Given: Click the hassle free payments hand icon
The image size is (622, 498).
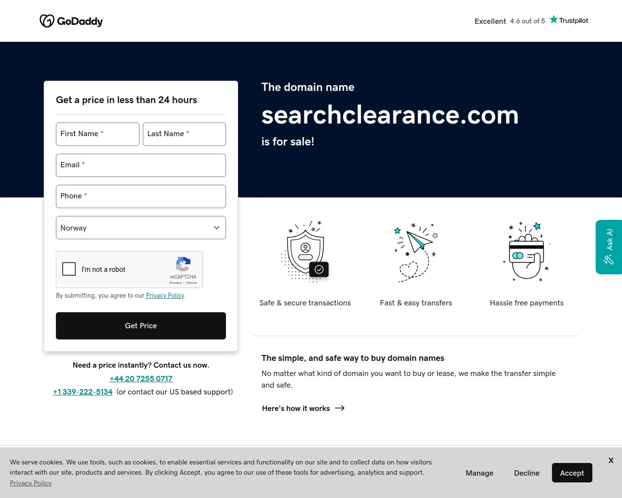Looking at the screenshot, I should coord(526,252).
